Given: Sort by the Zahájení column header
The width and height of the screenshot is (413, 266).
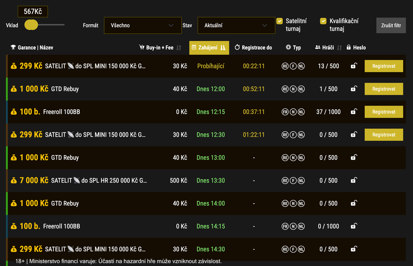Looking at the screenshot, I should pyautogui.click(x=209, y=48).
